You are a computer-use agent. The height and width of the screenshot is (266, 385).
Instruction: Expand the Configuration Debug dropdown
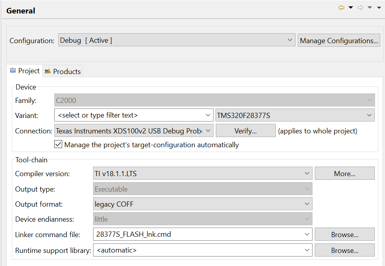pyautogui.click(x=177, y=40)
